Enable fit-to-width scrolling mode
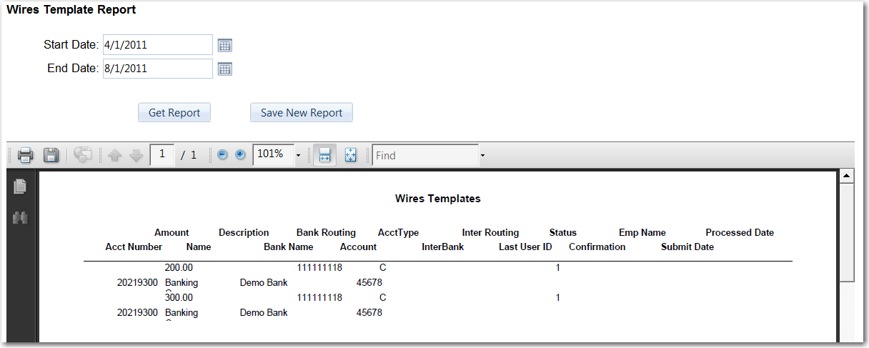869x348 pixels. pos(324,155)
